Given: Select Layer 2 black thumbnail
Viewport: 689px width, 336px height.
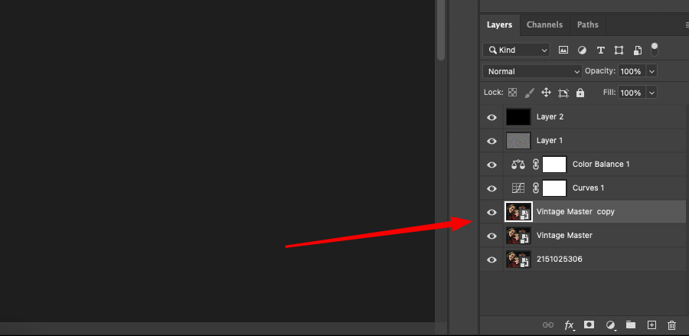Looking at the screenshot, I should point(518,117).
